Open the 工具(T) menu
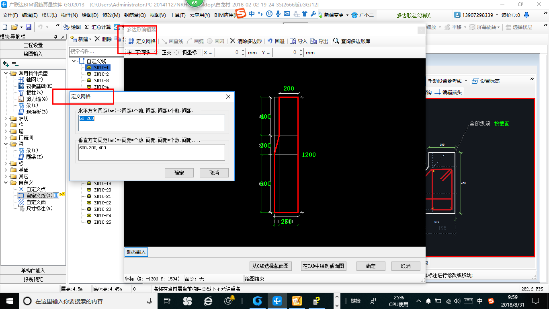The image size is (549, 309). (x=178, y=15)
